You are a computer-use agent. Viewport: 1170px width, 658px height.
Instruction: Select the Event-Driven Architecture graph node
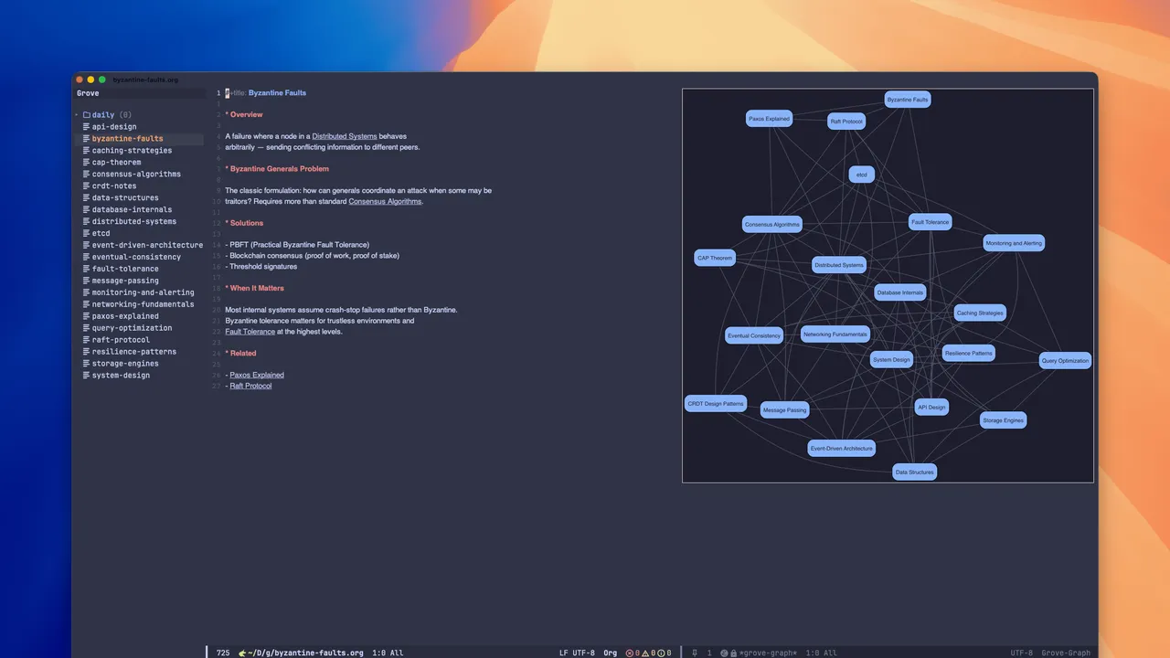pos(842,448)
